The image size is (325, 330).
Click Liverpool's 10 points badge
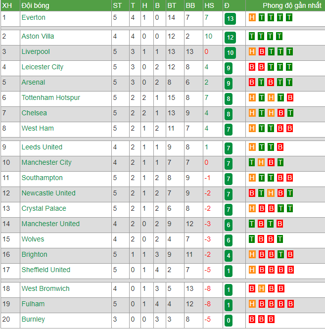[230, 52]
